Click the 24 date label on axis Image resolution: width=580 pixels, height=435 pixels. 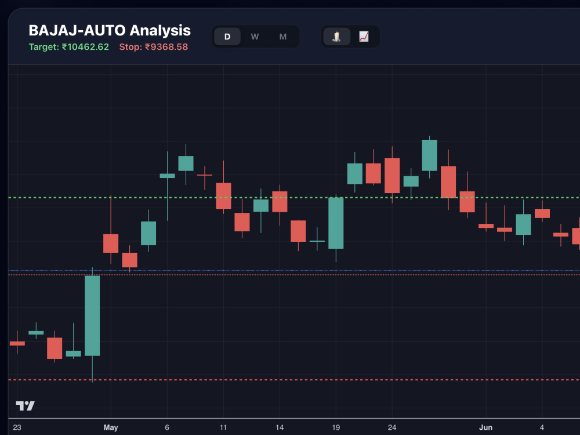pos(392,427)
